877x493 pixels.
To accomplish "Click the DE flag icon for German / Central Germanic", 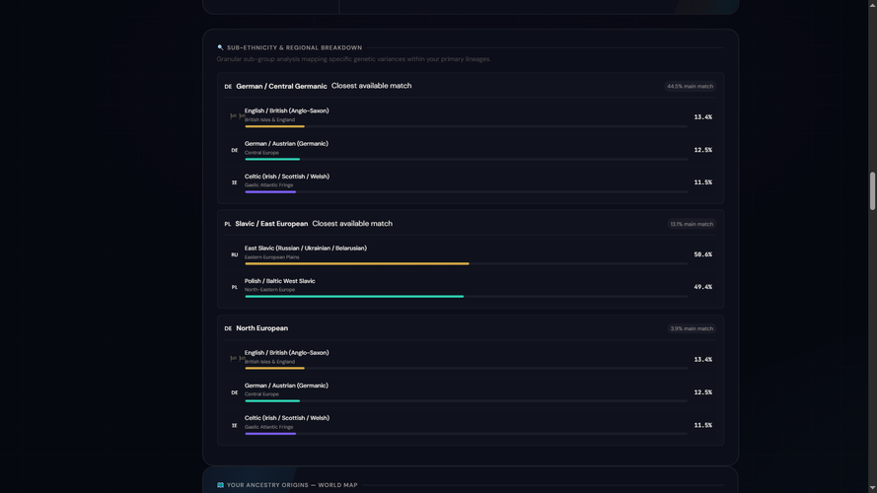I will click(x=228, y=87).
